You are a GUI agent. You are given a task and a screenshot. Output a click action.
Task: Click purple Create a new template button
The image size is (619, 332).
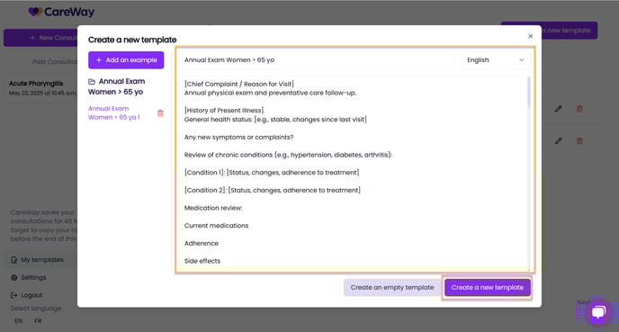pyautogui.click(x=487, y=287)
